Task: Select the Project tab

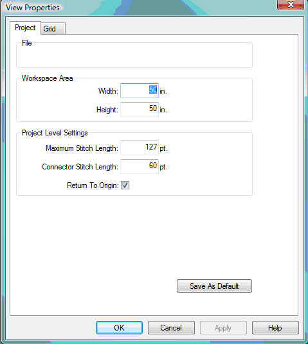Action: (x=25, y=28)
